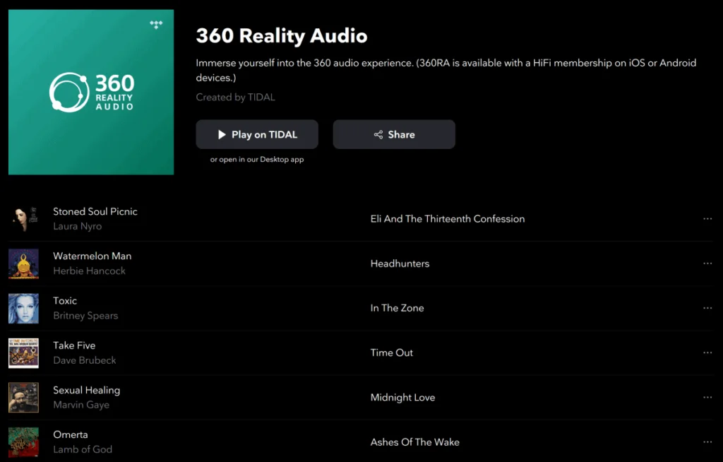The image size is (723, 462).
Task: Open more options for Sexual Healing
Action: click(x=707, y=398)
